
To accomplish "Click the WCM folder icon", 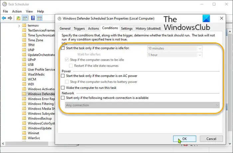I will coord(24,79).
